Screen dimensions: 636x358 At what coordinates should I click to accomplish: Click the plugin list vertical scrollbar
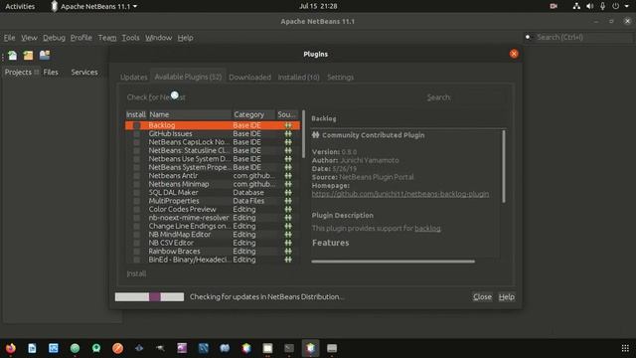pyautogui.click(x=303, y=134)
